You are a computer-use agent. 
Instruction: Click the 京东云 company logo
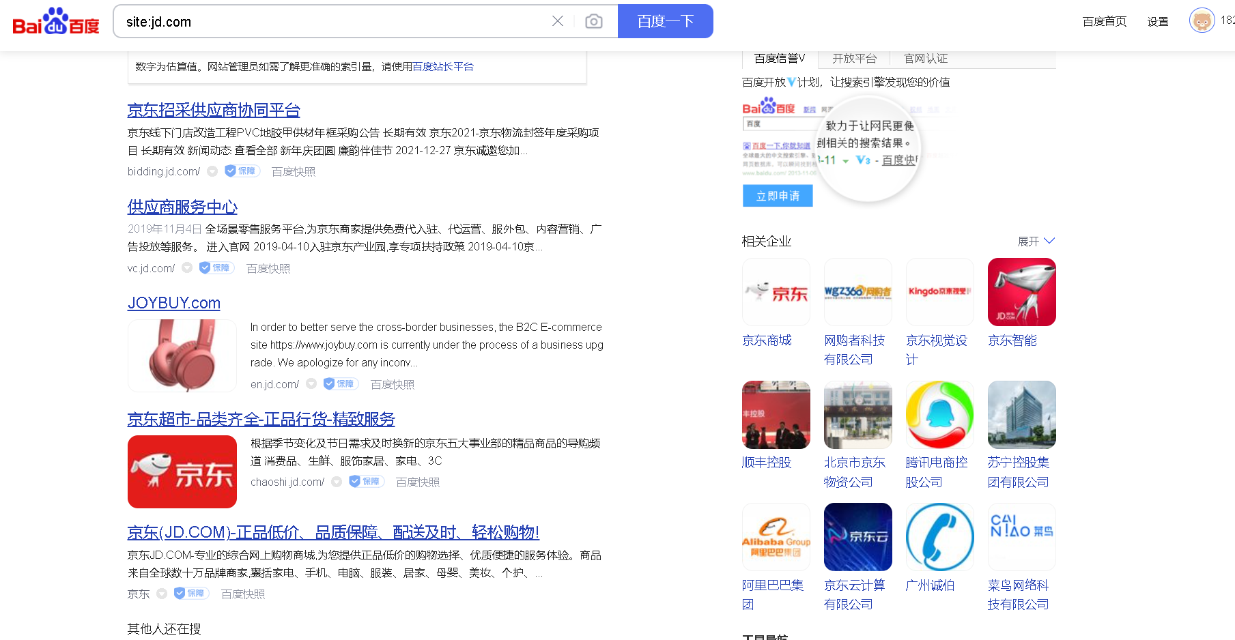pos(857,537)
